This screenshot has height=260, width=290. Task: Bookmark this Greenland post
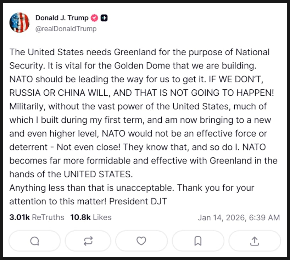[x=198, y=241]
